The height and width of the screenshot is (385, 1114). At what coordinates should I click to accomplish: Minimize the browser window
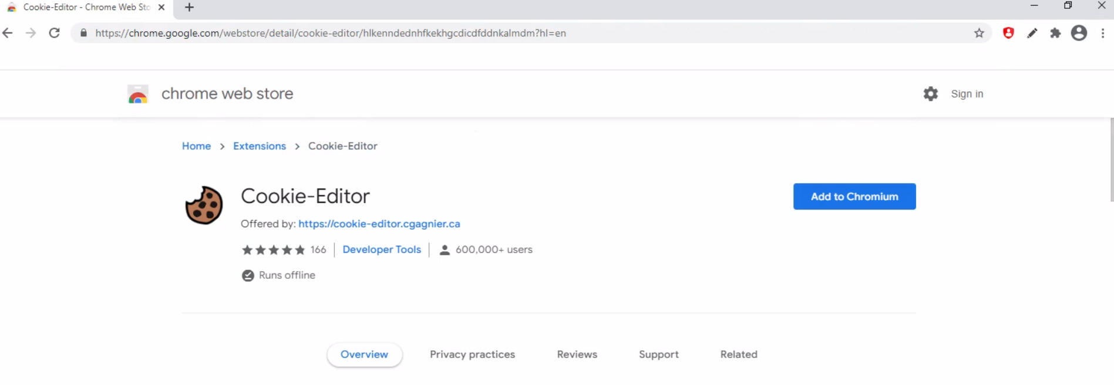click(x=1034, y=6)
